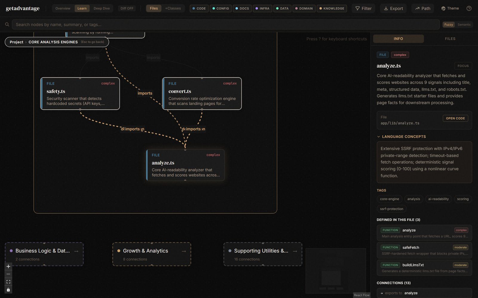The width and height of the screenshot is (478, 298).
Task: Click the app/lib/analyze.ts file path
Action: click(x=400, y=123)
